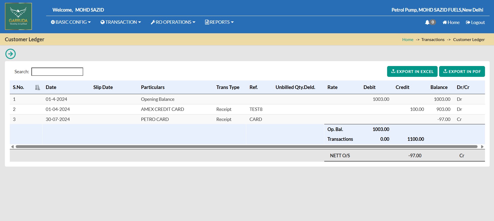The height and width of the screenshot is (221, 494).
Task: Sort by Trans Type column header
Action: pyautogui.click(x=228, y=87)
